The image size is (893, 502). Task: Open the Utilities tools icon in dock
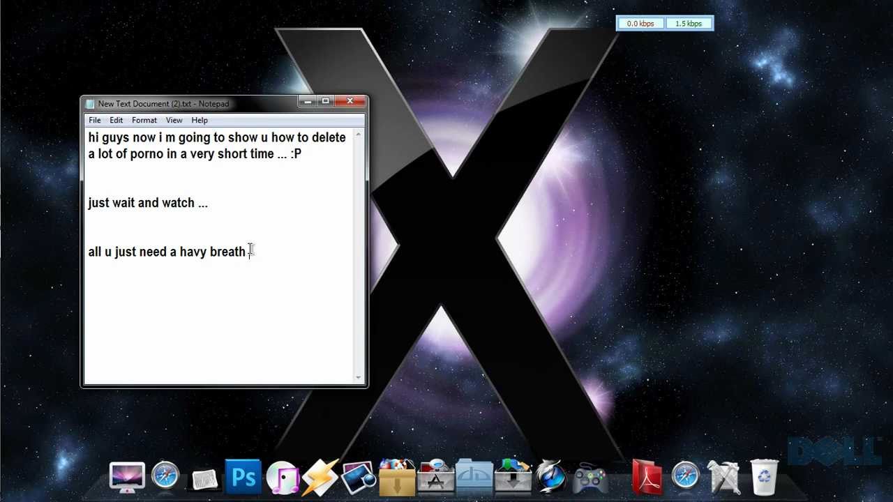(725, 478)
